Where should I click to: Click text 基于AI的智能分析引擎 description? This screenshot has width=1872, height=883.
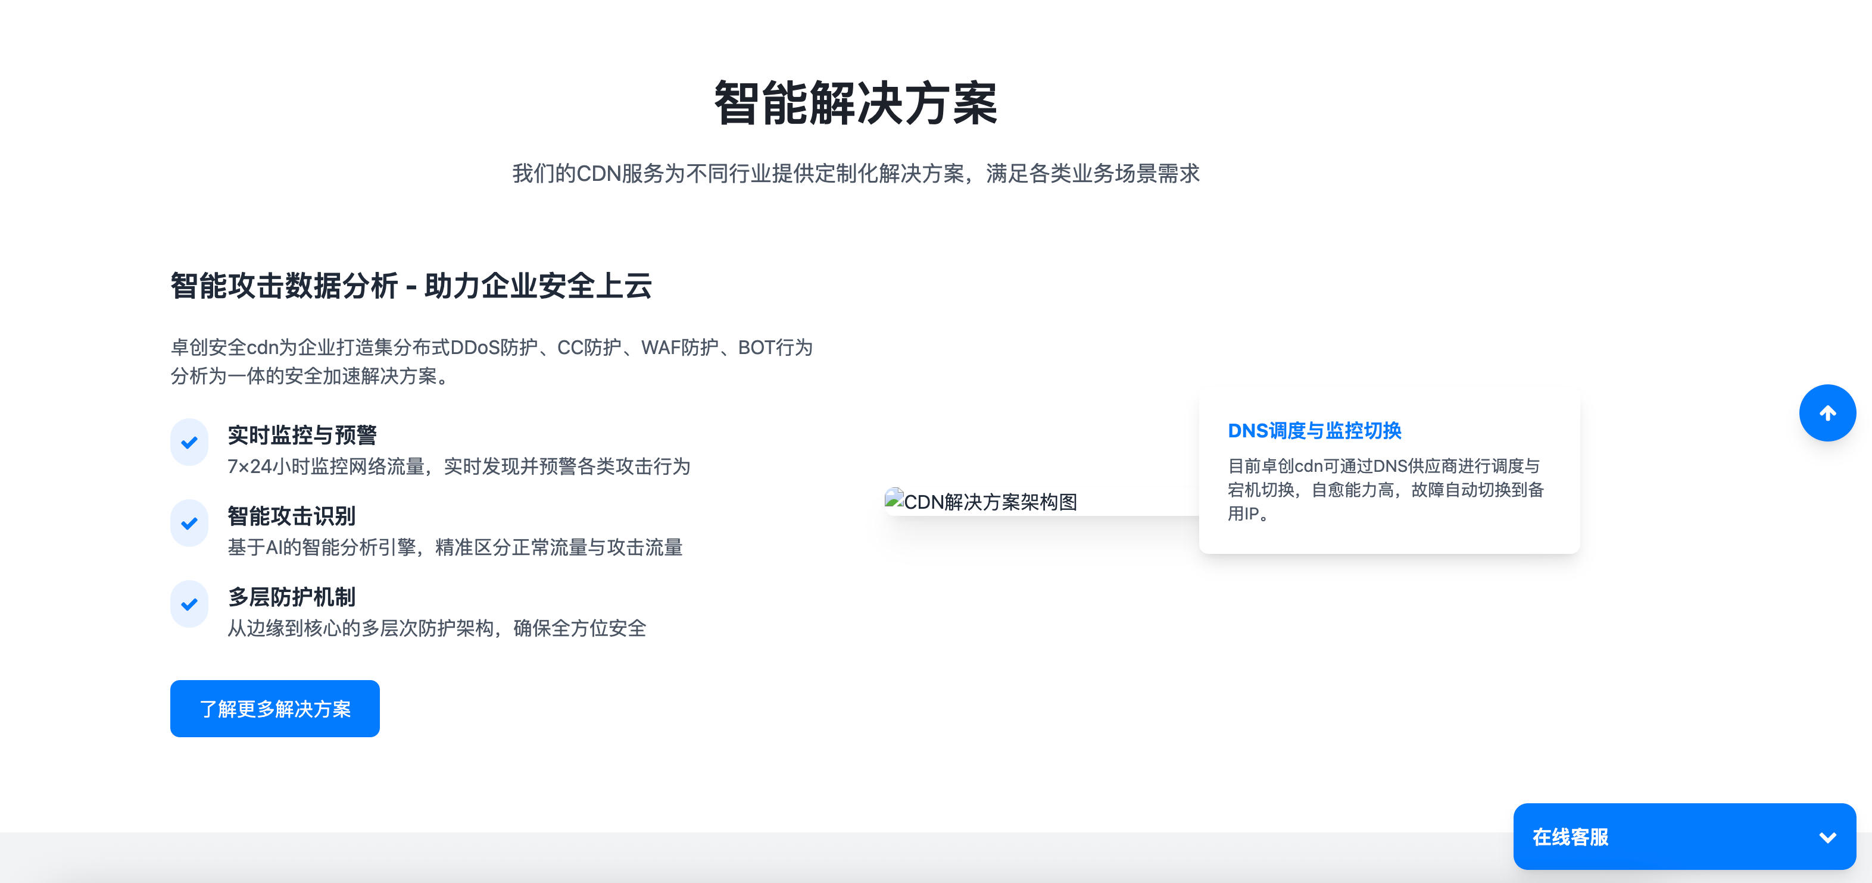[x=455, y=547]
